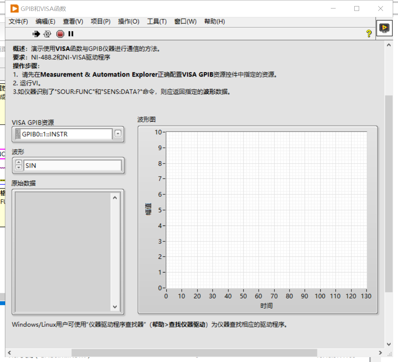This screenshot has width=398, height=362.
Task: Open the 操作(O) menu
Action: (129, 21)
